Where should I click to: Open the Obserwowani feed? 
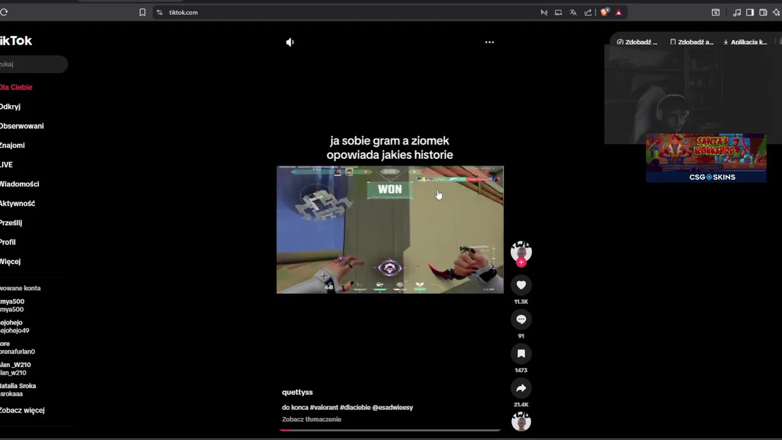(x=21, y=126)
